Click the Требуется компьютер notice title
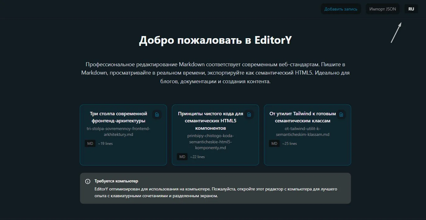The image size is (426, 220). tap(116, 181)
